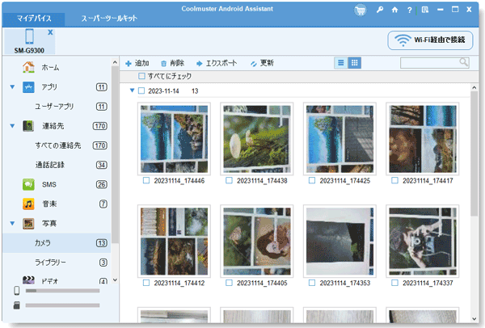Click the ビデオ clapperboard icon
485x328 pixels.
click(x=28, y=280)
